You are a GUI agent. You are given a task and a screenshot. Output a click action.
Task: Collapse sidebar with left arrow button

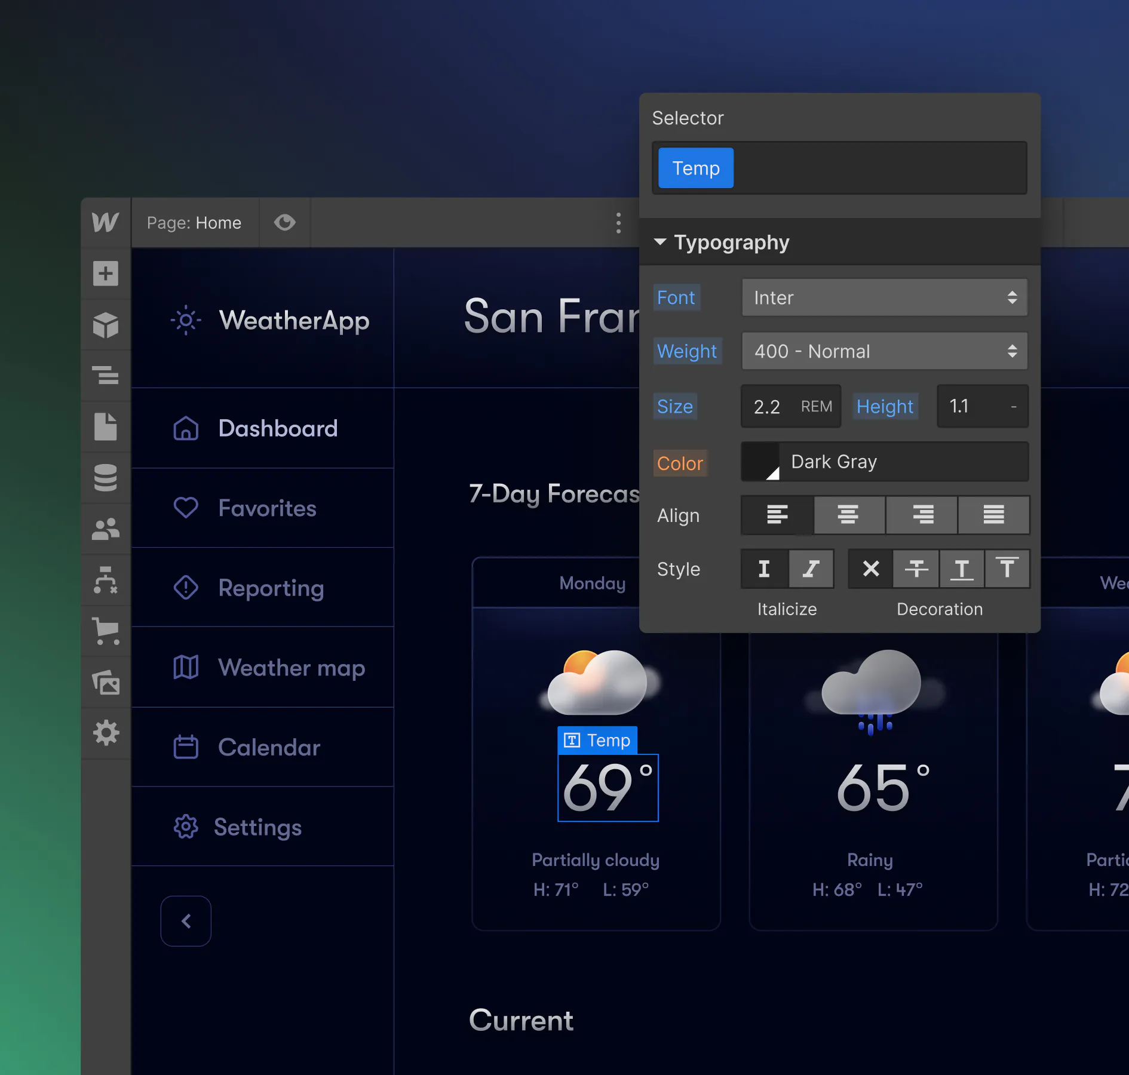pyautogui.click(x=186, y=920)
